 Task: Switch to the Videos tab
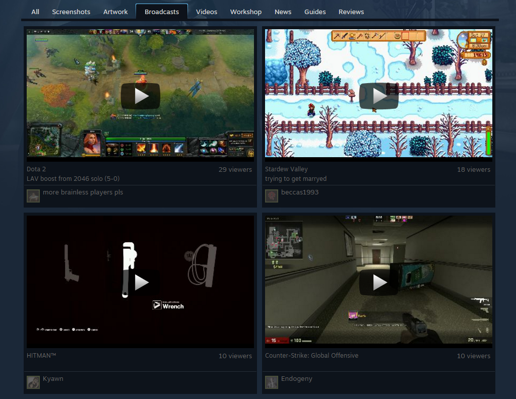[x=207, y=12]
